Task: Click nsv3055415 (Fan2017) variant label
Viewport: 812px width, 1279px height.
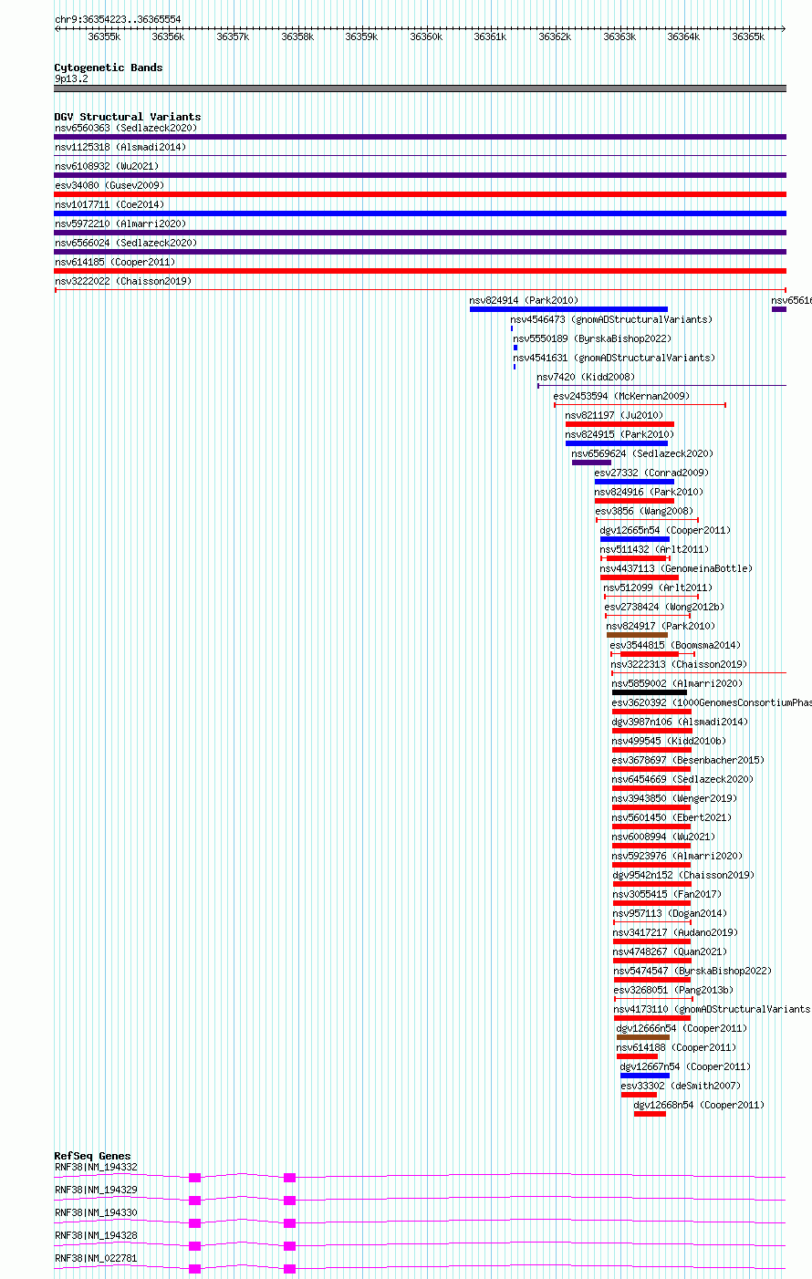Action: (x=666, y=894)
